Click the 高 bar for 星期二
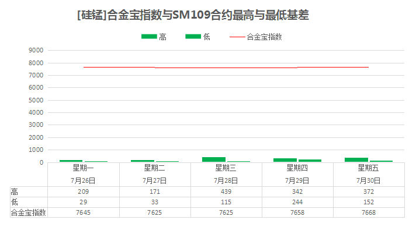This screenshot has height=227, width=416. click(143, 161)
